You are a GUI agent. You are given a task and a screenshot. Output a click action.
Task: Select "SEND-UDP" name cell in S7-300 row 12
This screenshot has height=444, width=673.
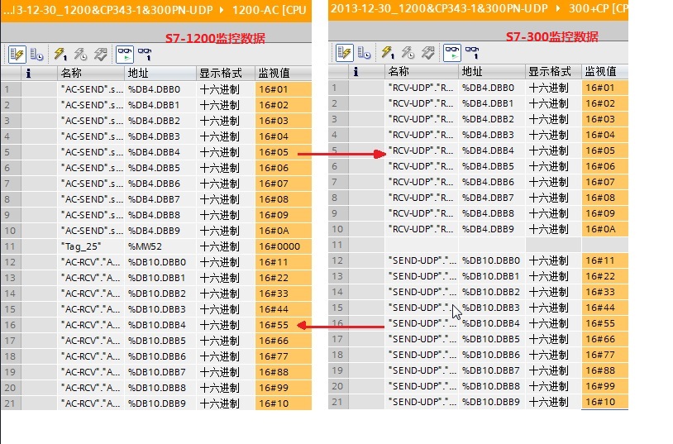422,260
